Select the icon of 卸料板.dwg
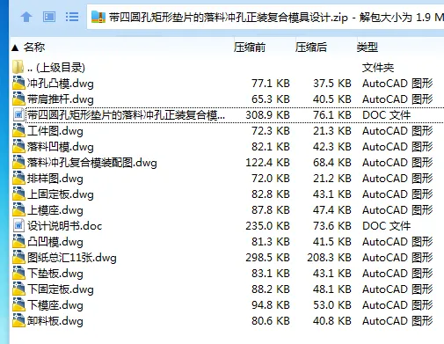 tap(18, 320)
